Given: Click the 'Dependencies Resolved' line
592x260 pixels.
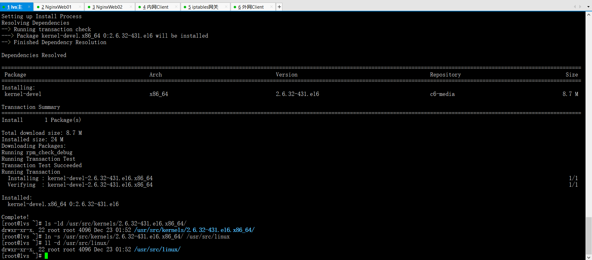Looking at the screenshot, I should 34,55.
